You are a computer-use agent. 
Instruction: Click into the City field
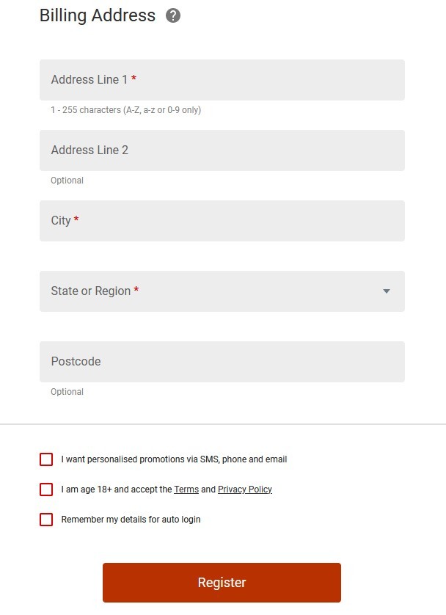point(222,221)
